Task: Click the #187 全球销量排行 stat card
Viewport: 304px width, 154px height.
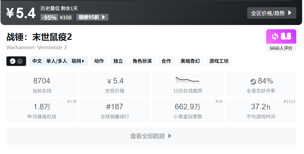Action: 115,111
